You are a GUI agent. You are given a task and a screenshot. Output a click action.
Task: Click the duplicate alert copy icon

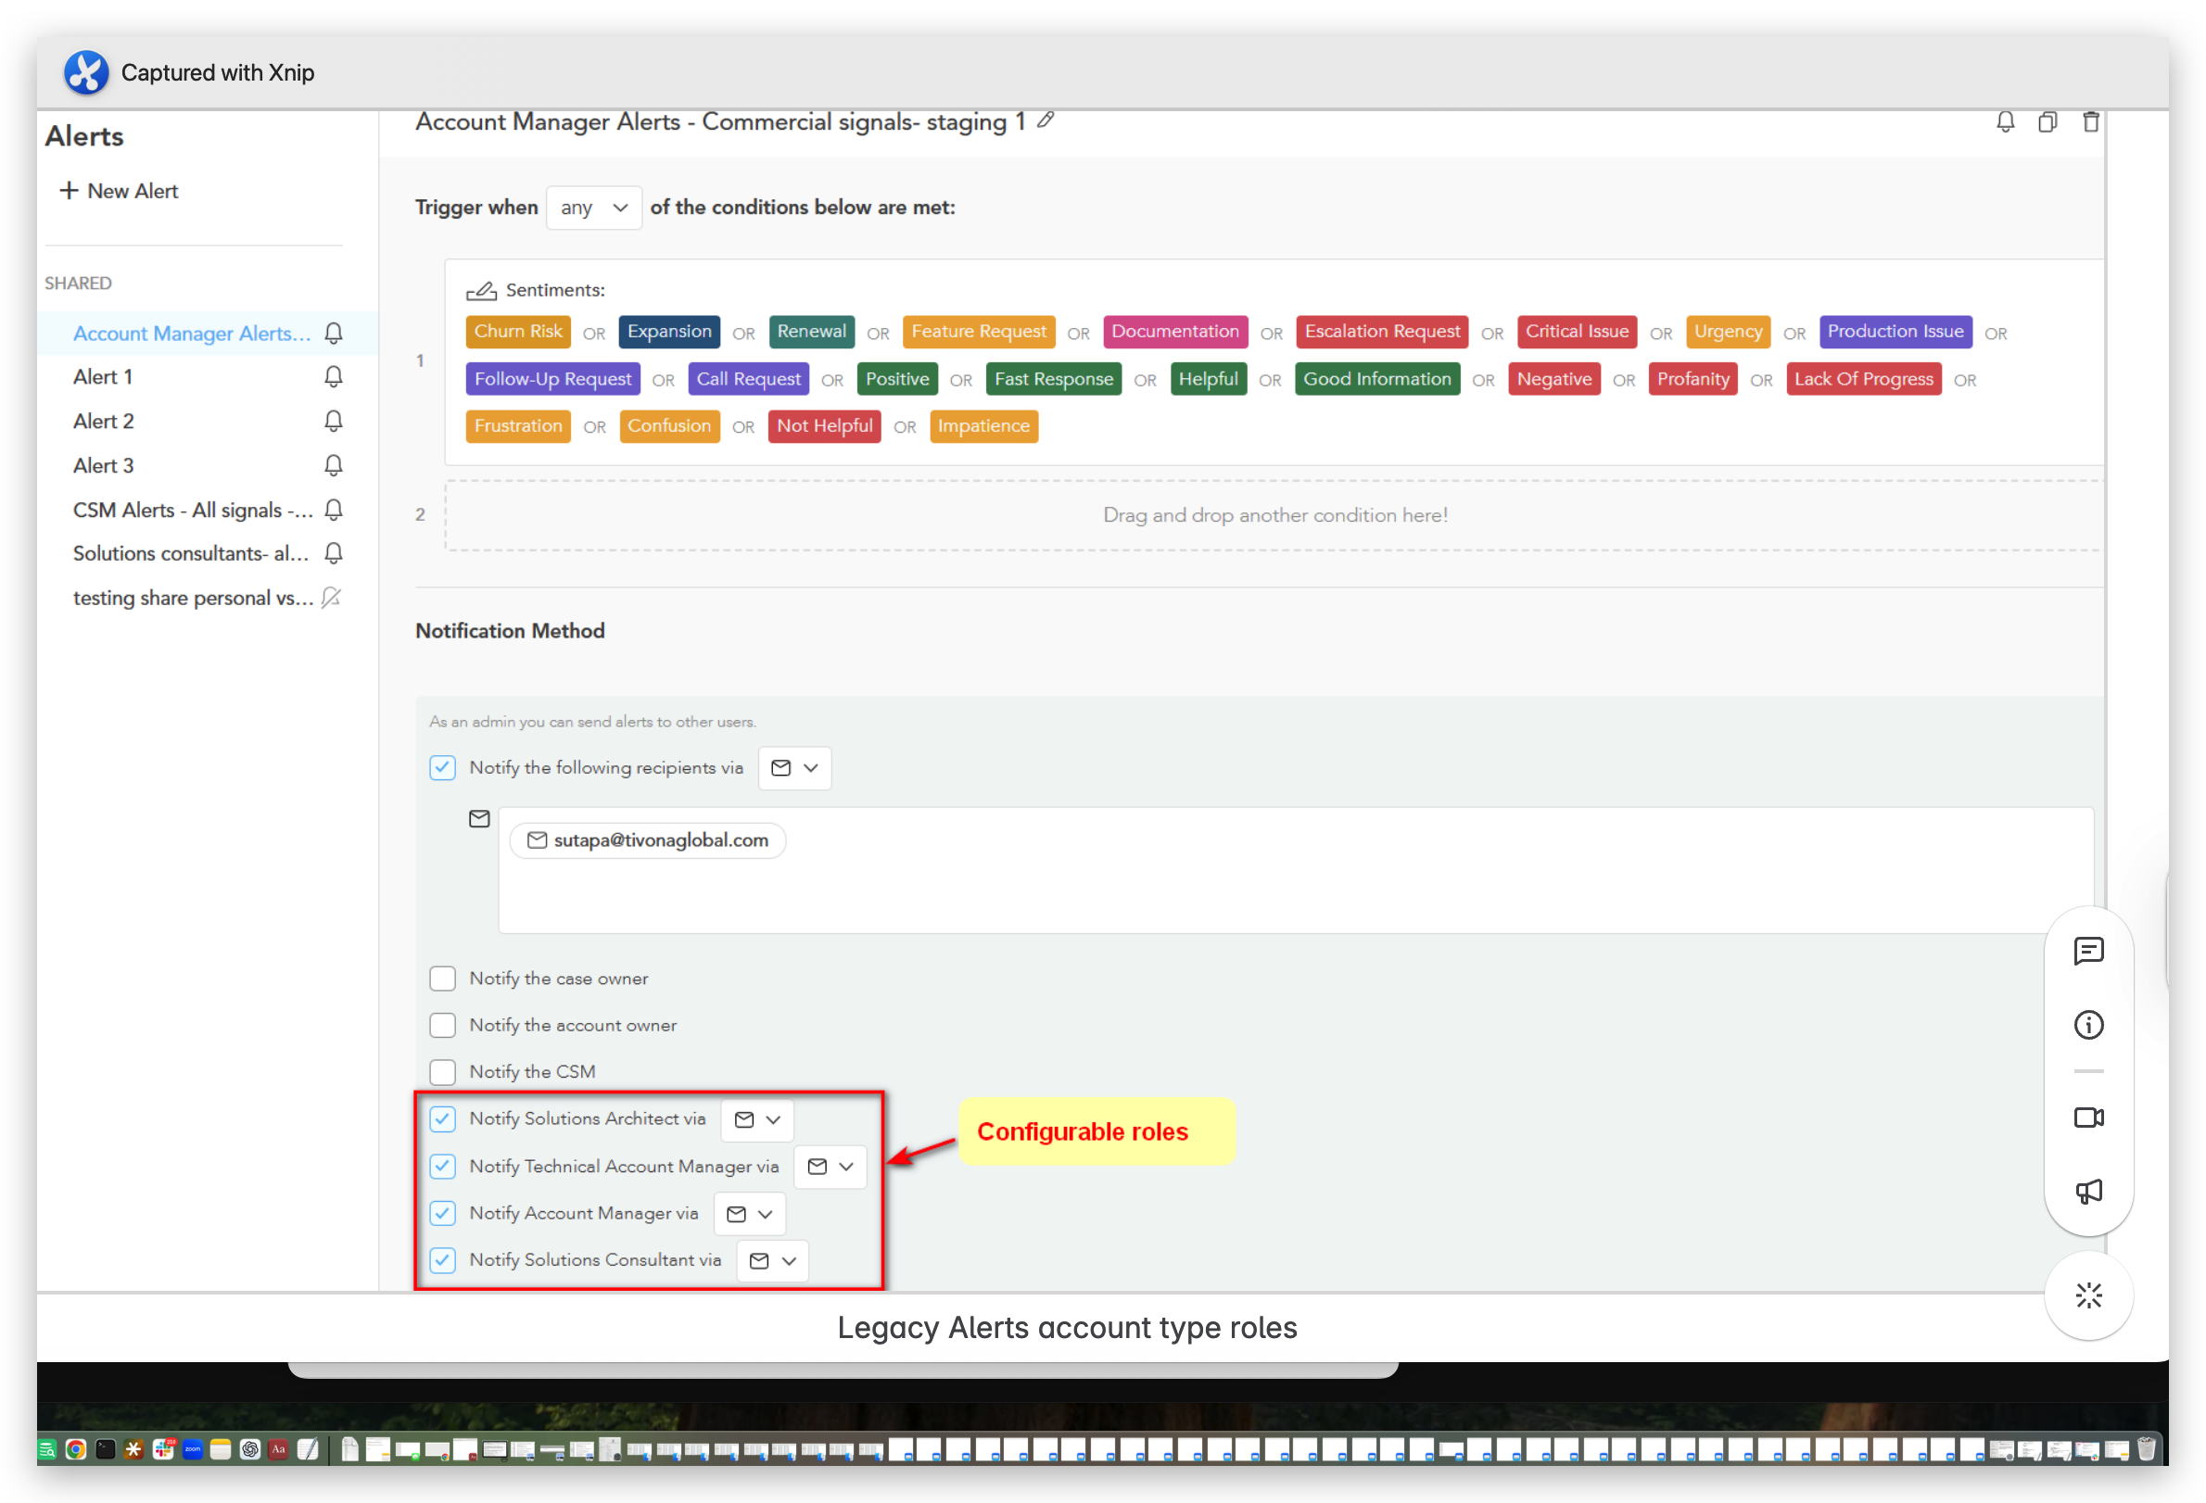click(x=2048, y=121)
